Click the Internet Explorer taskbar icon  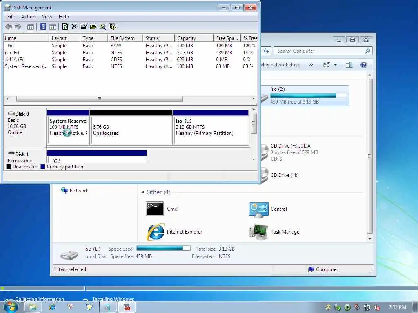52,307
